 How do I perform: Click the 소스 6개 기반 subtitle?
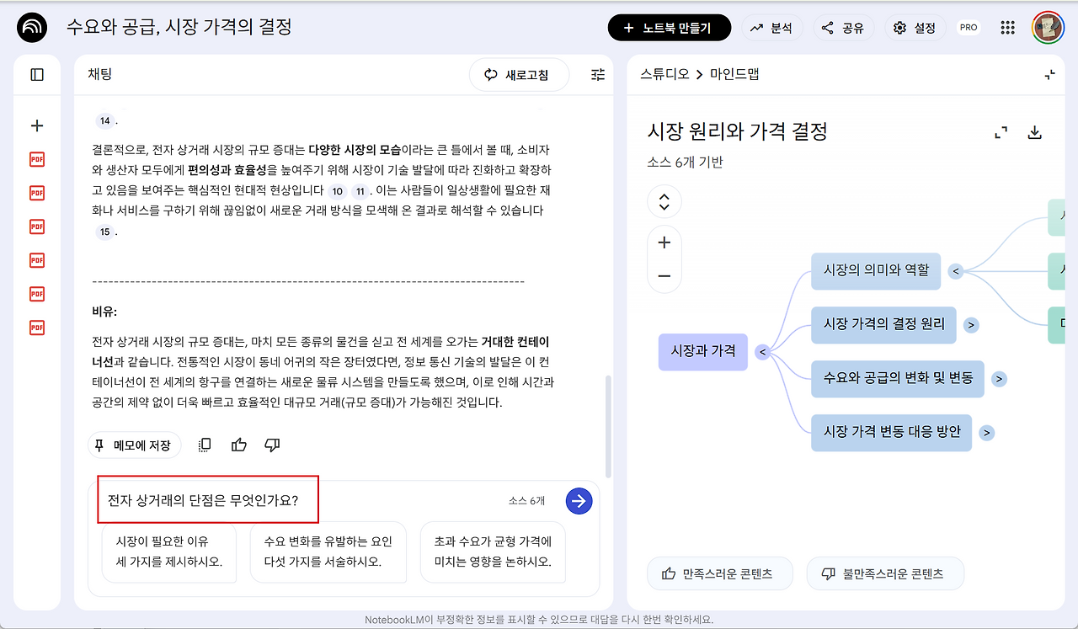pos(685,163)
